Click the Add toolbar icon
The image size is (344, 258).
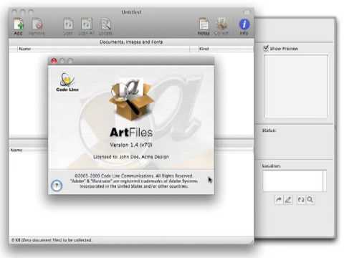[x=19, y=27]
